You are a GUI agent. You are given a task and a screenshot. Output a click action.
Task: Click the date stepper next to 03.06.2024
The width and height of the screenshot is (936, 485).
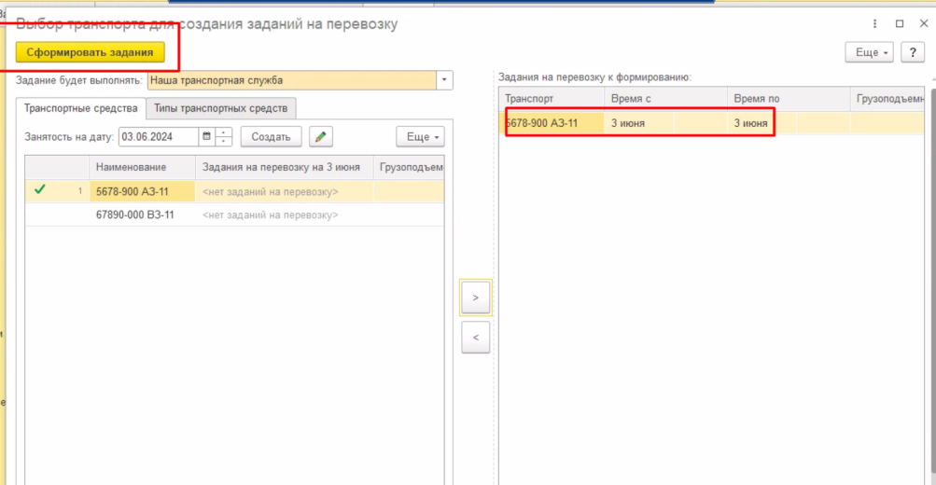[x=224, y=137]
